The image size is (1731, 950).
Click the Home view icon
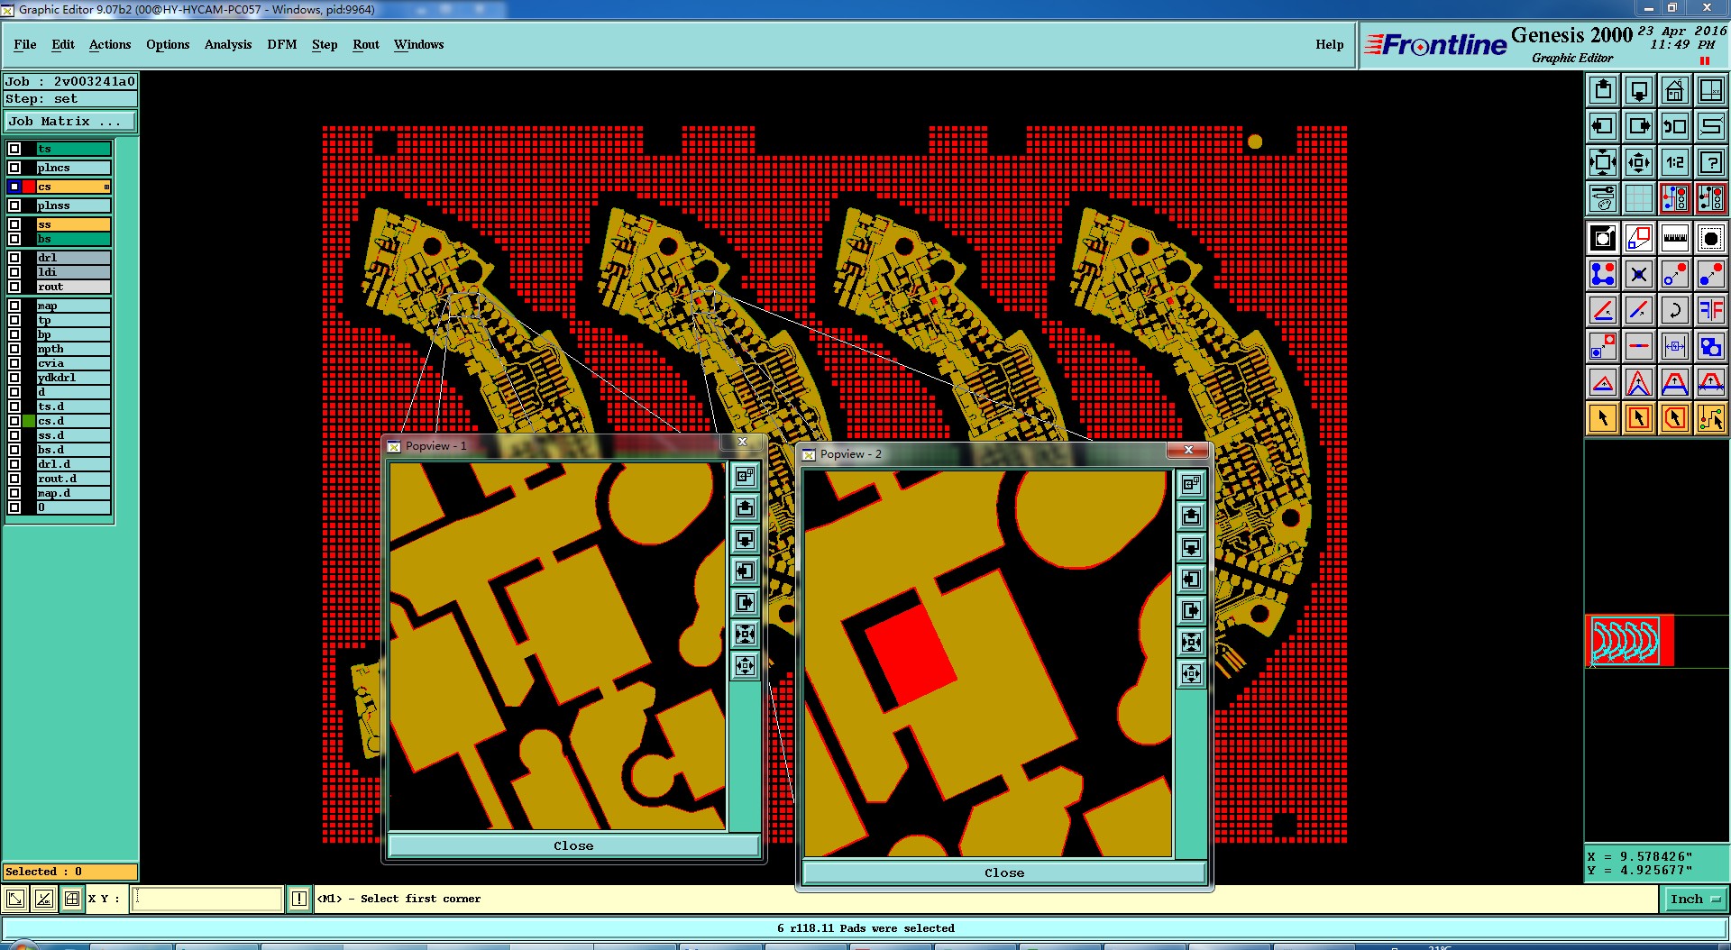point(1675,90)
